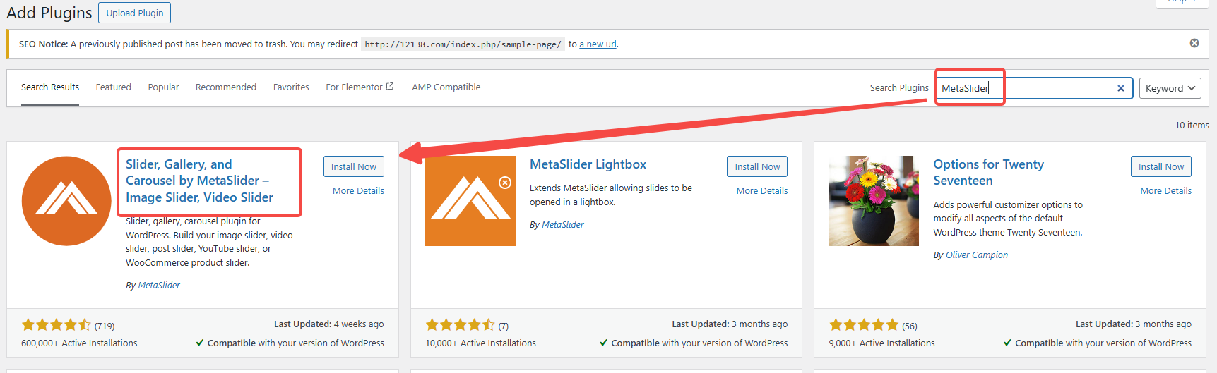Install Options for Twenty Seventeen plugin

pyautogui.click(x=1160, y=166)
